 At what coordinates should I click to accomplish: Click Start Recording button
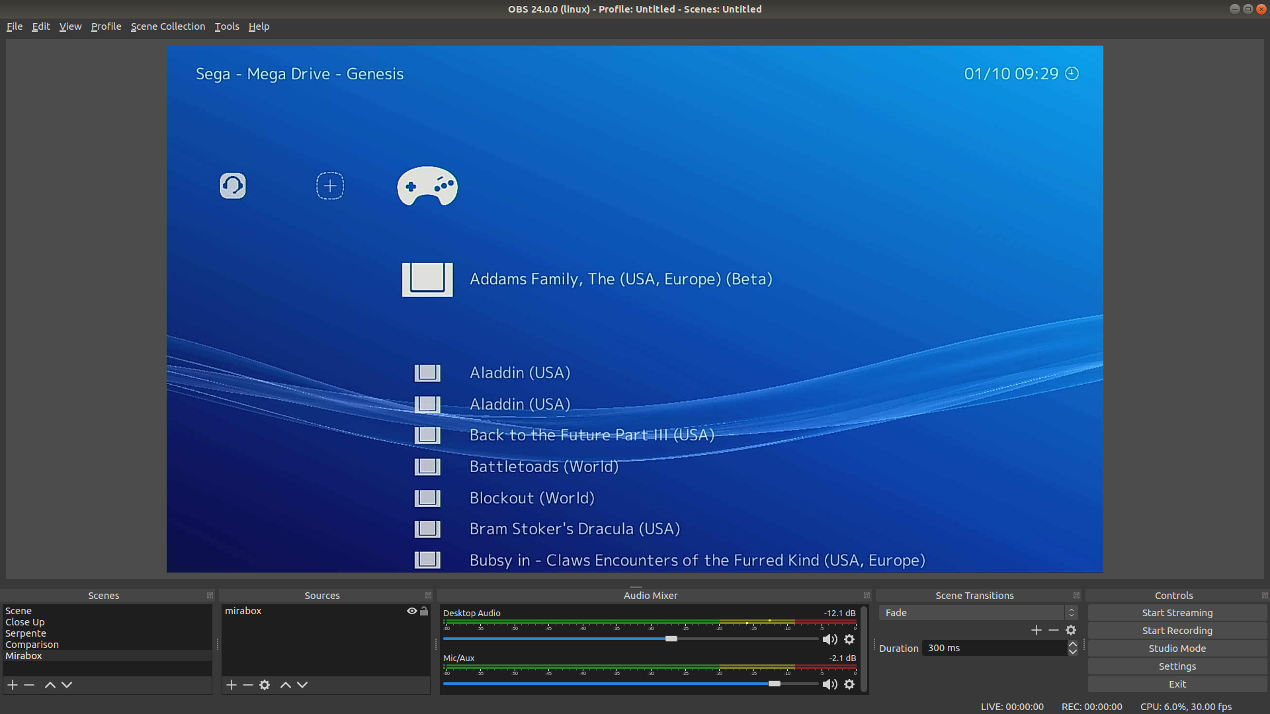pos(1177,631)
